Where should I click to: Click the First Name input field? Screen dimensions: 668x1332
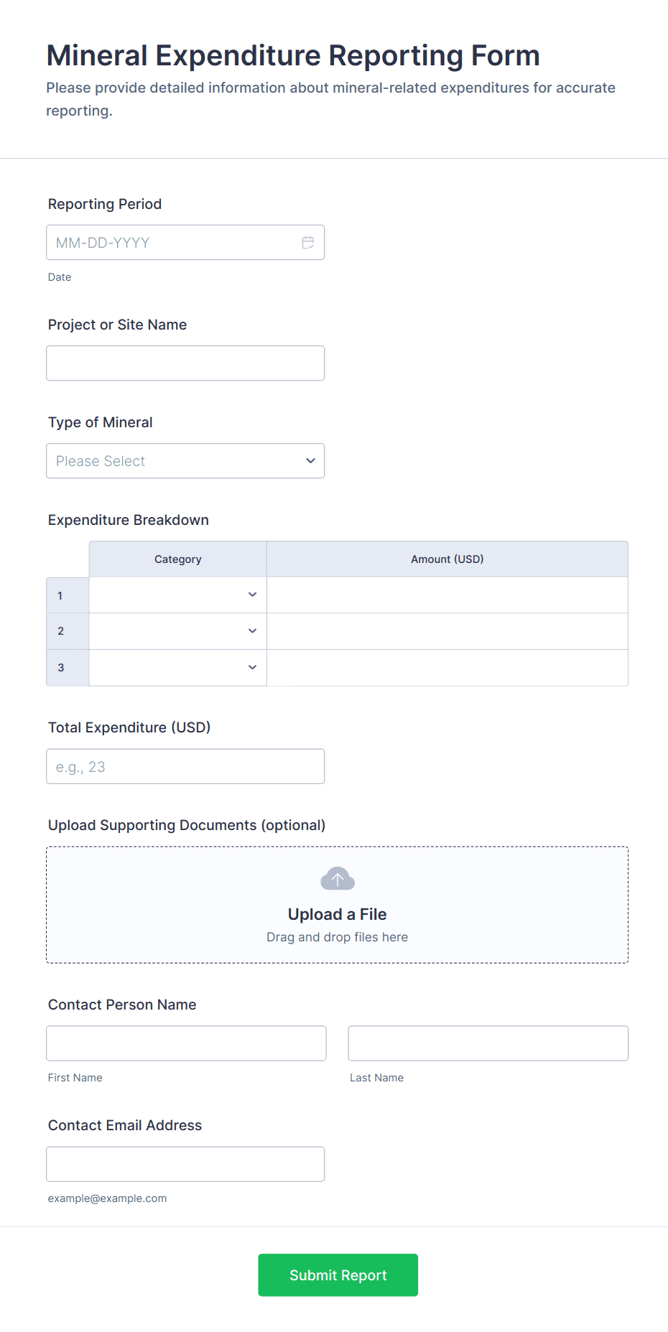[x=186, y=1043]
